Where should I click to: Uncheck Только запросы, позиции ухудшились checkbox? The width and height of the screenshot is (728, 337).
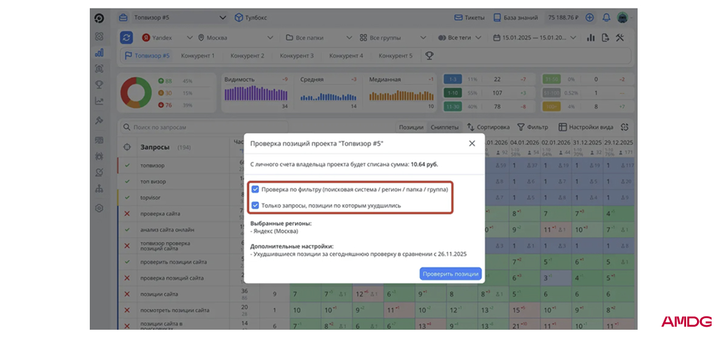tap(255, 205)
